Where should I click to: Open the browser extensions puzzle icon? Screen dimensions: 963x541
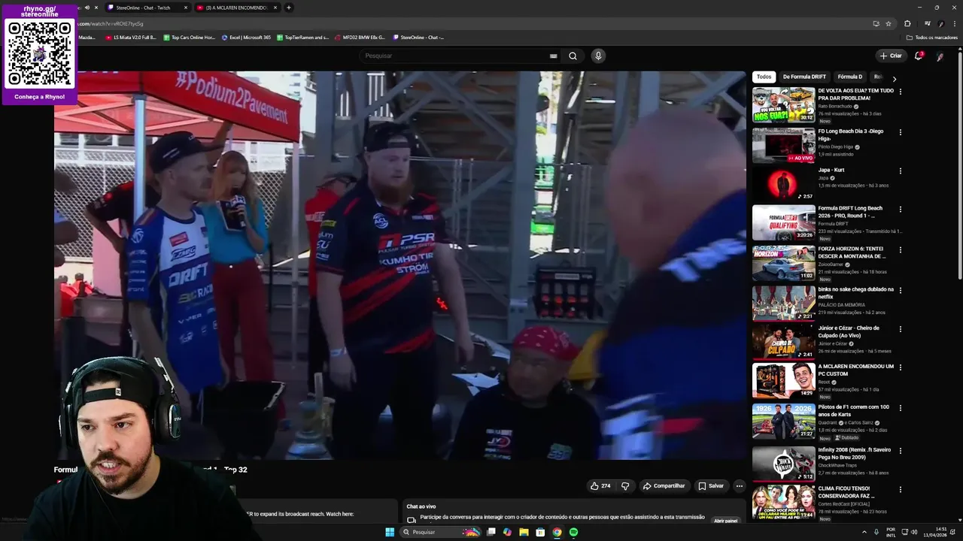coord(907,23)
